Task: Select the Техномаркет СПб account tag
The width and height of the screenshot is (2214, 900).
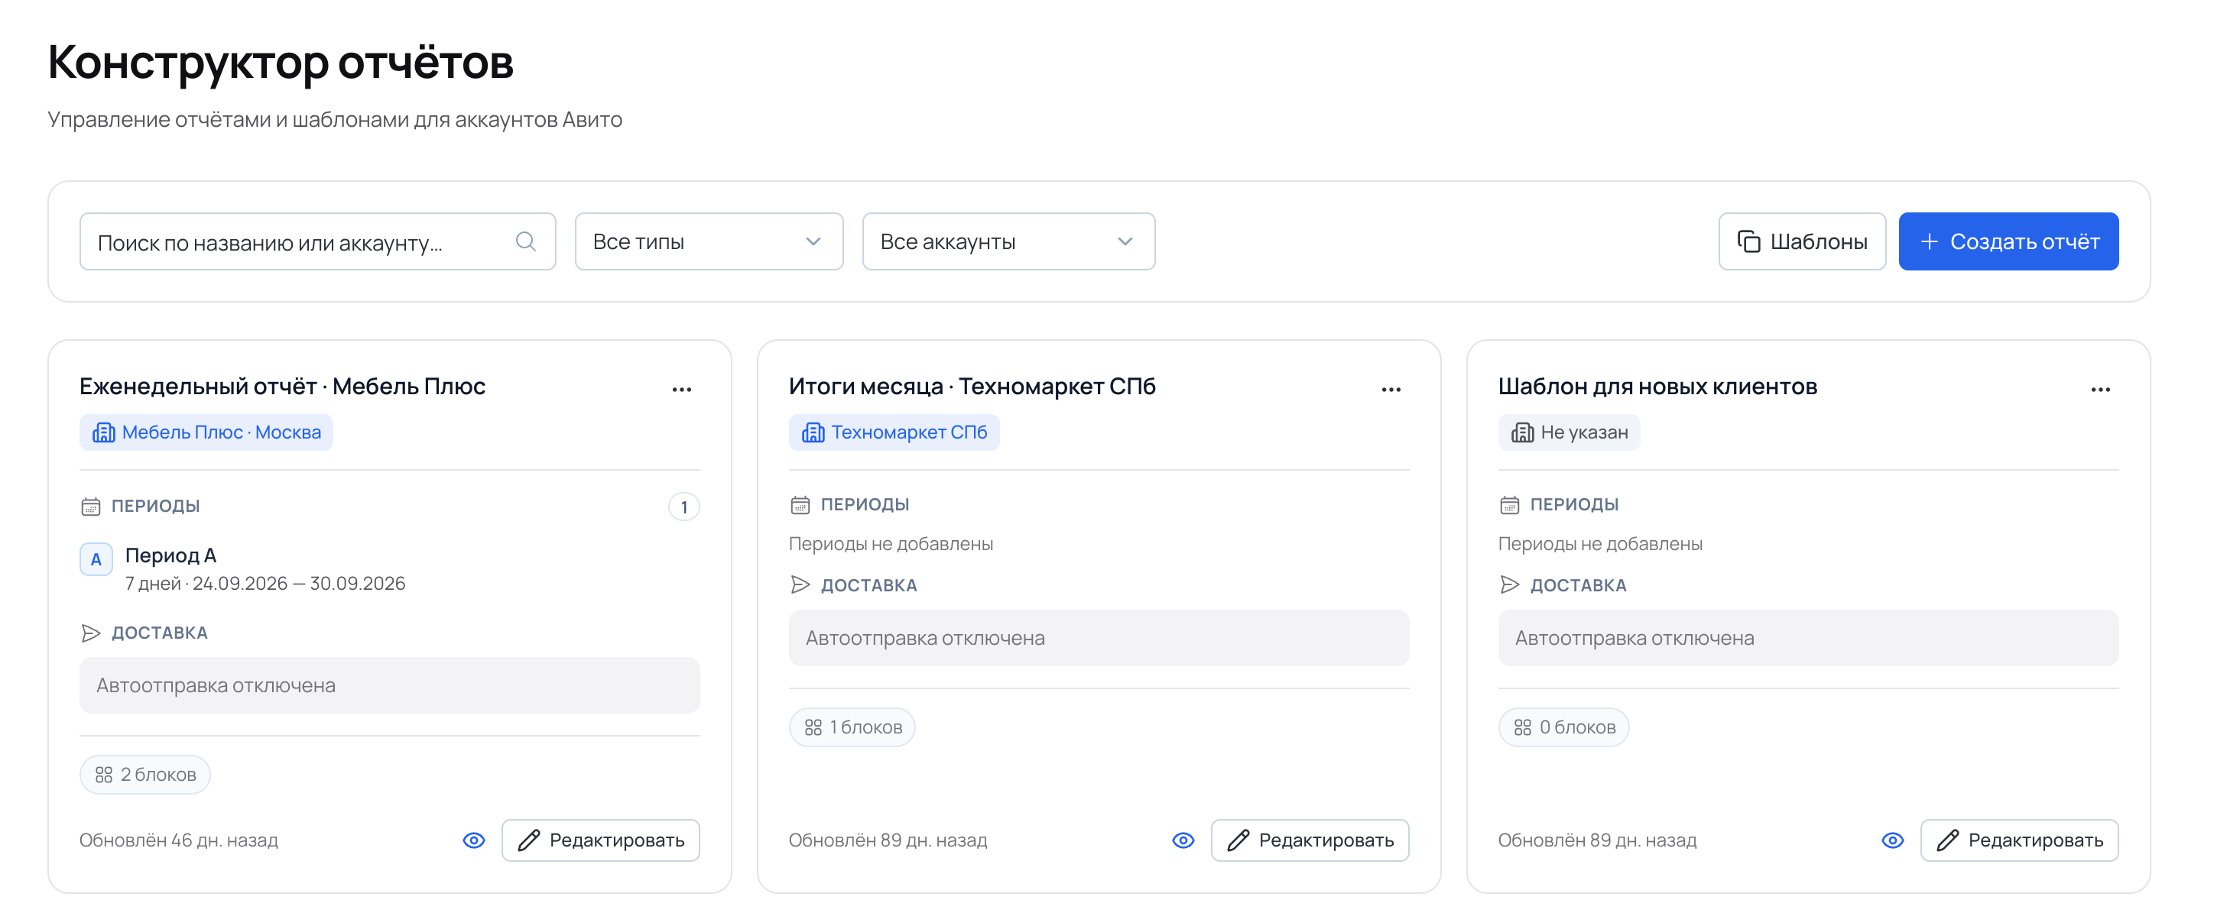Action: (894, 432)
